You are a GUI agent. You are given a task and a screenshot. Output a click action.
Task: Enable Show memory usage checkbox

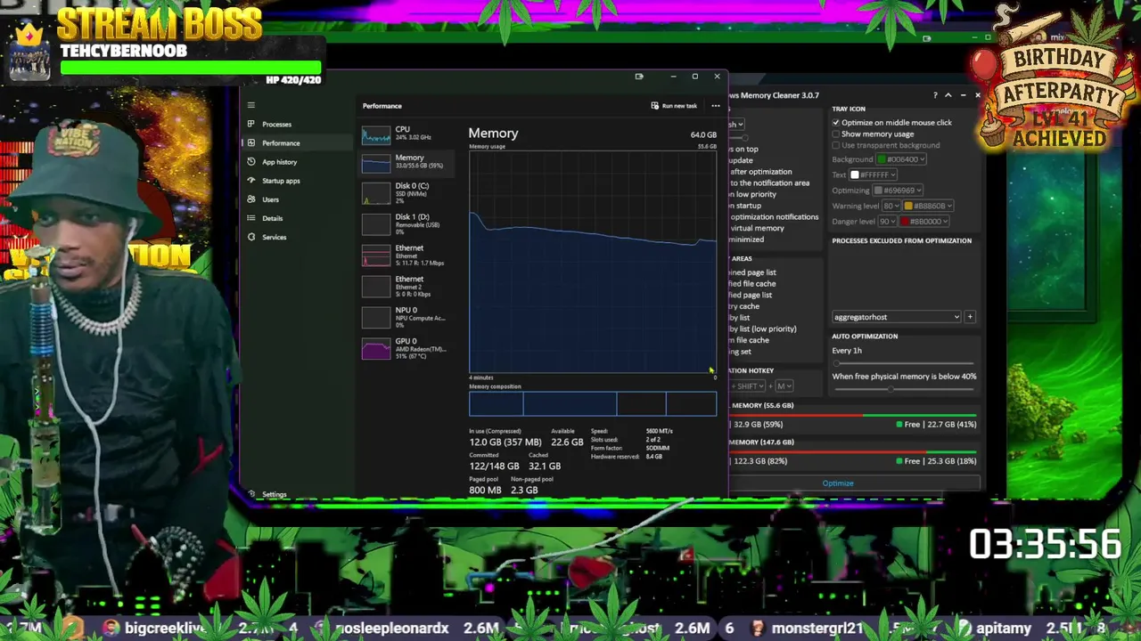pos(836,134)
